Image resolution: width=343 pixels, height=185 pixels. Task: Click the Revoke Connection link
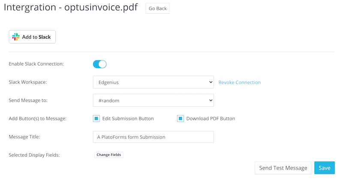pos(240,82)
